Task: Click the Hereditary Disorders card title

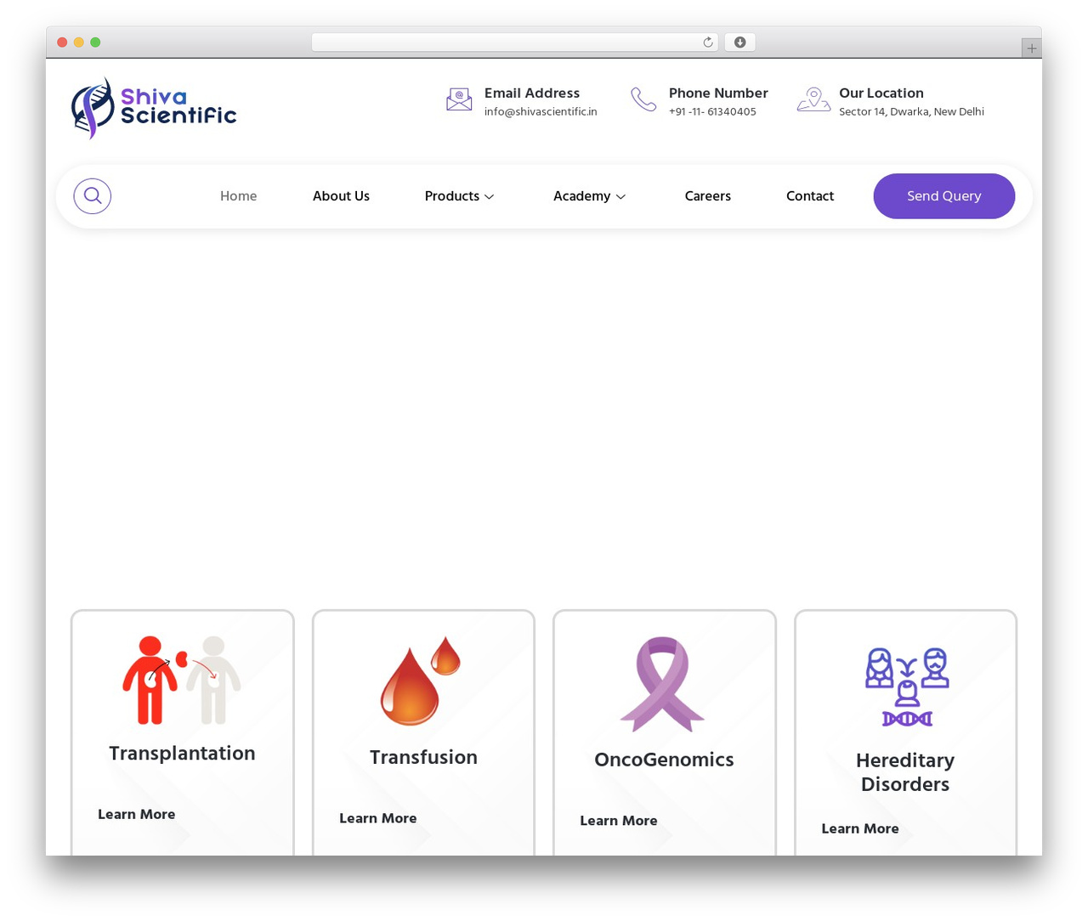Action: click(905, 772)
